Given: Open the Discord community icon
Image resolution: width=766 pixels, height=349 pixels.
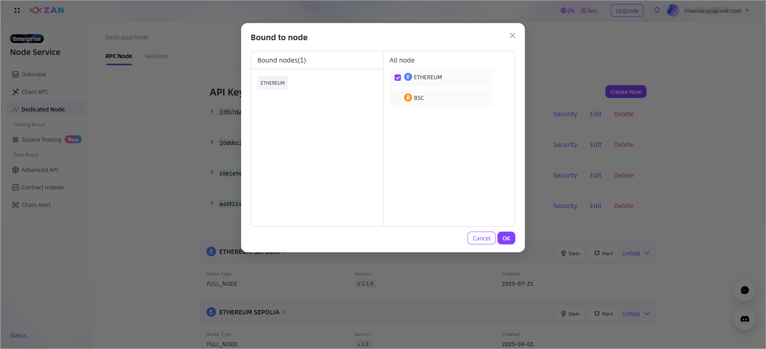Looking at the screenshot, I should (x=745, y=319).
